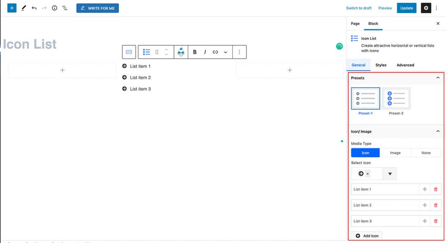Click the Icon List page title
446x243 pixels.
(x=30, y=44)
